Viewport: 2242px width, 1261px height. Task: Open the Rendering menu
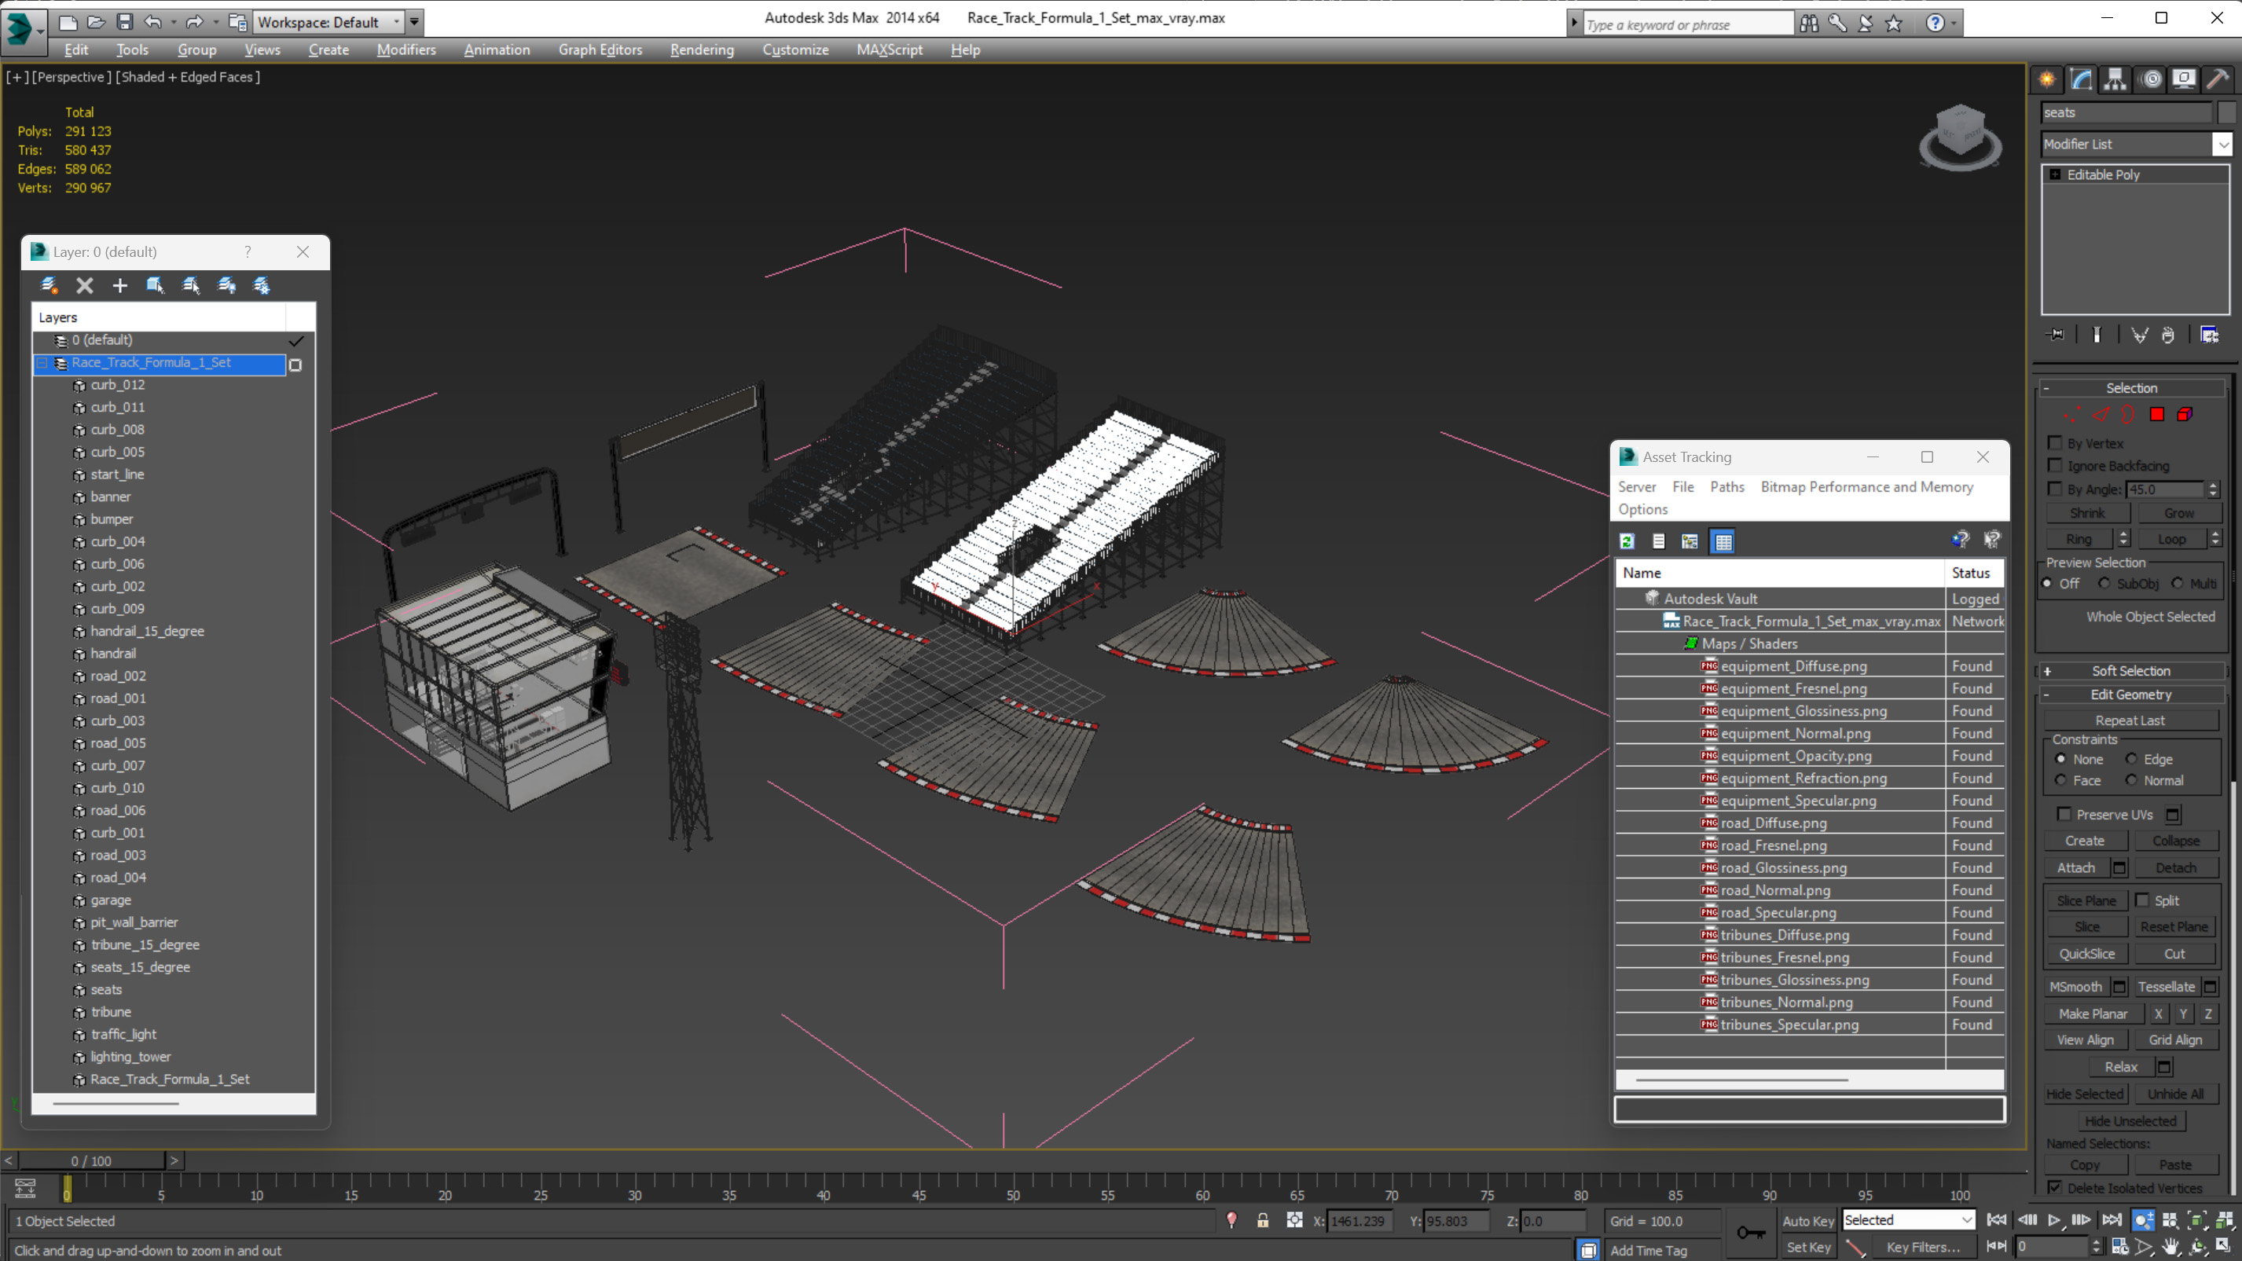click(x=702, y=49)
